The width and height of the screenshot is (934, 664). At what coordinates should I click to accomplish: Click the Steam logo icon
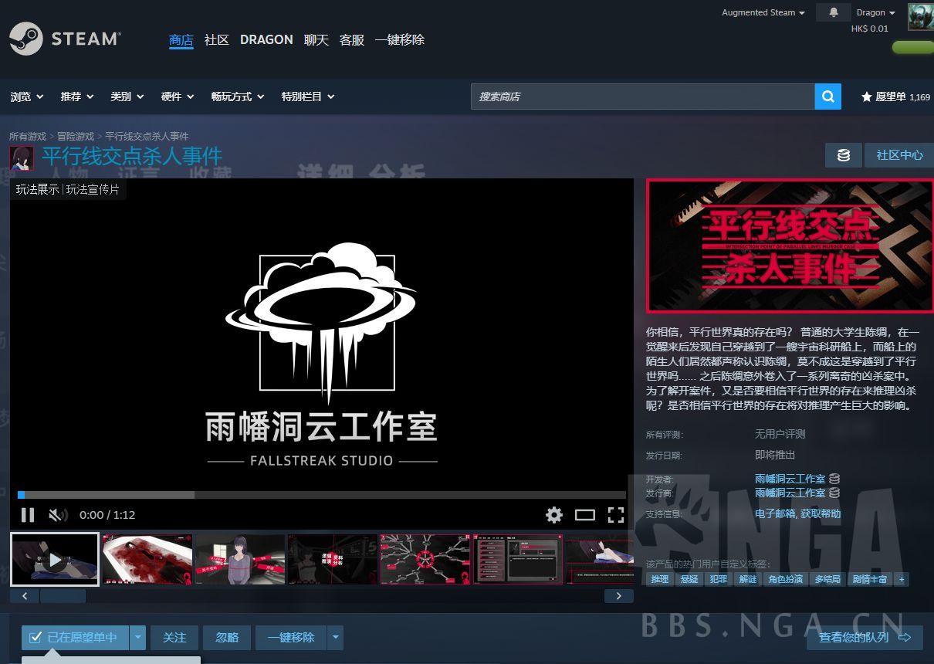point(25,39)
